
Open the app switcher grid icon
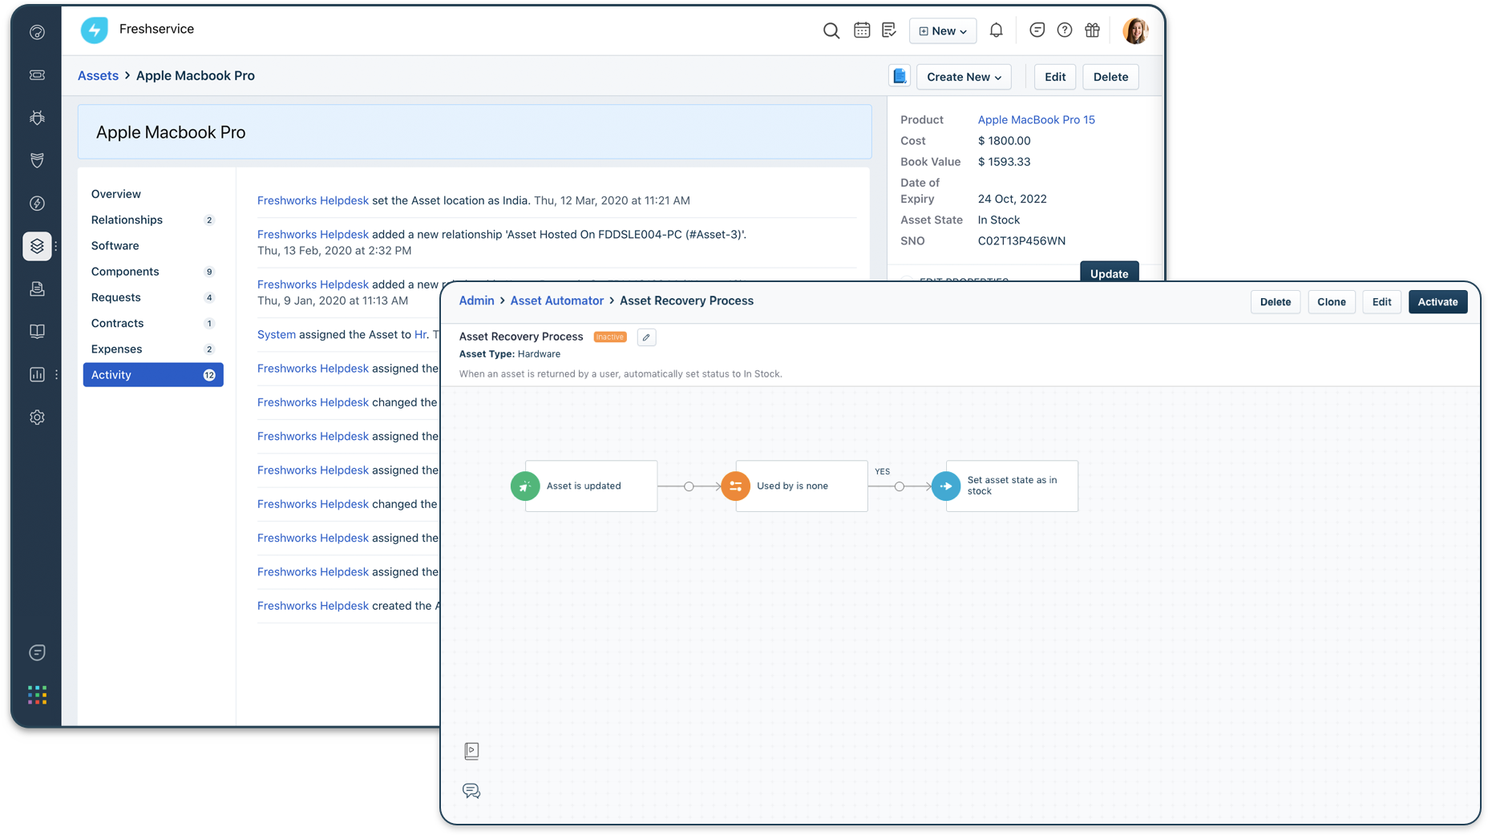37,695
